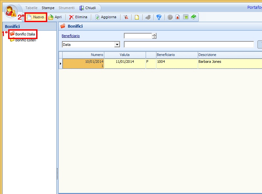Screen dimensions: 262x194
Task: Click the search text field beside Data
Action: (x=189, y=45)
